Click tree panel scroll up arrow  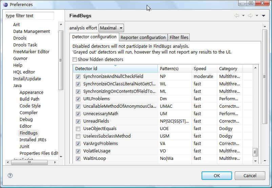61,24
